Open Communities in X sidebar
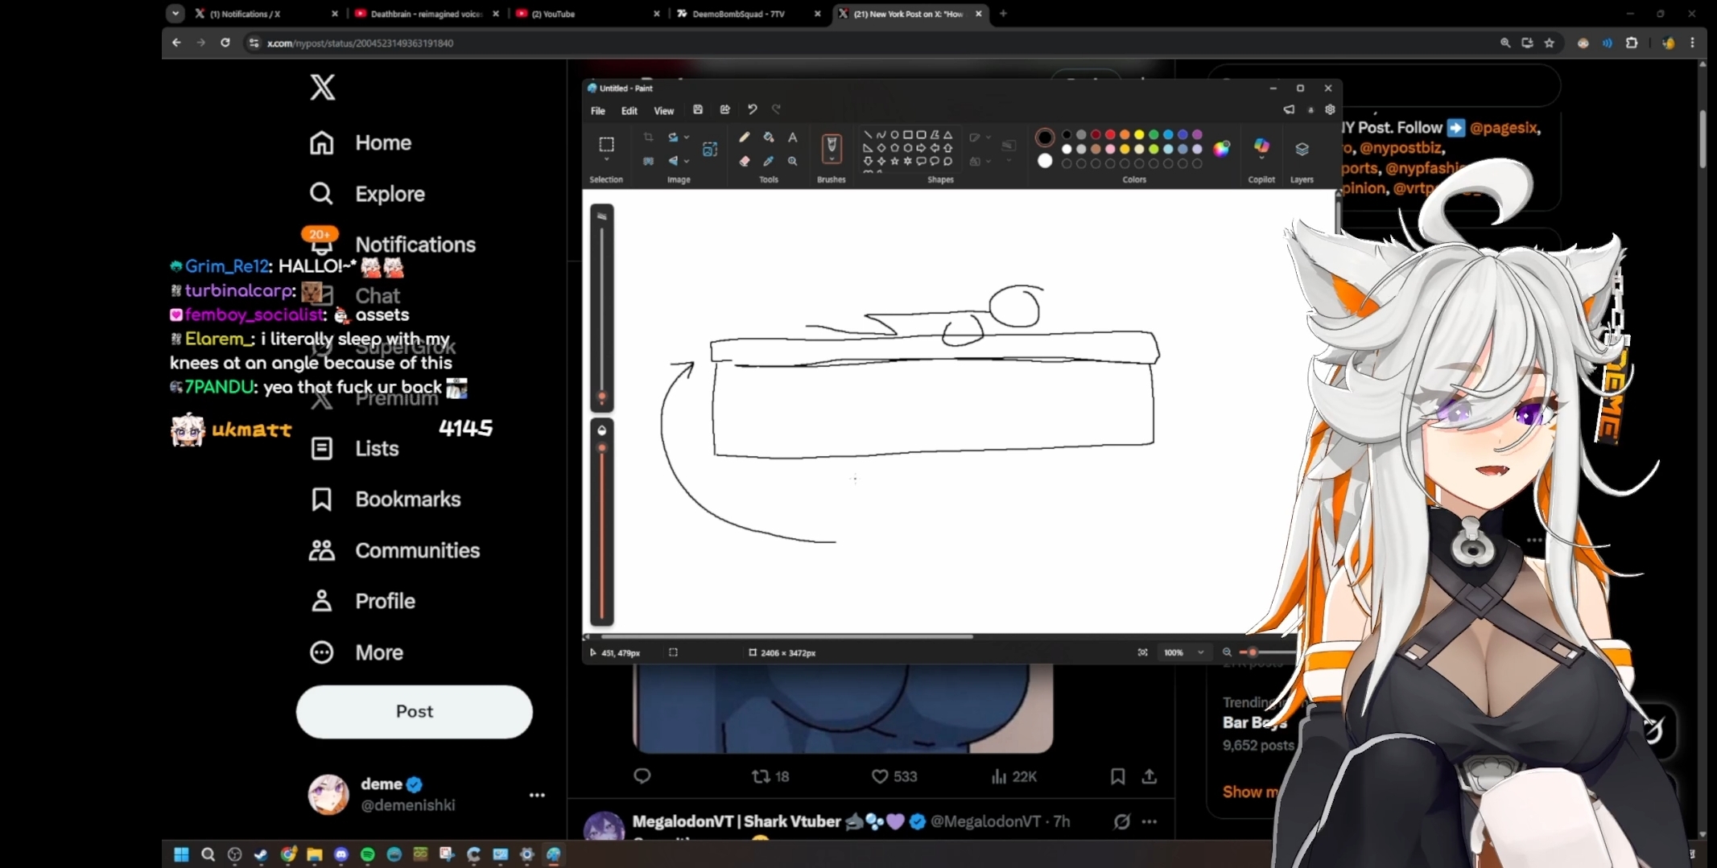The height and width of the screenshot is (868, 1717). tap(394, 550)
